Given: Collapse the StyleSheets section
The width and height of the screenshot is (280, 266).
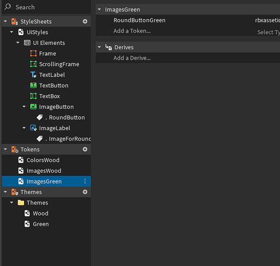Looking at the screenshot, I should pos(5,21).
